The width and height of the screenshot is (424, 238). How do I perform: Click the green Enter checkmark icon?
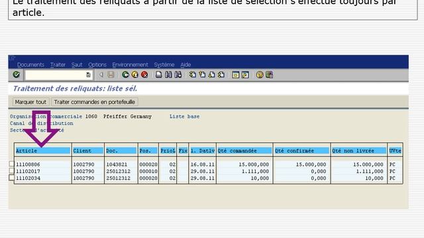pos(16,75)
